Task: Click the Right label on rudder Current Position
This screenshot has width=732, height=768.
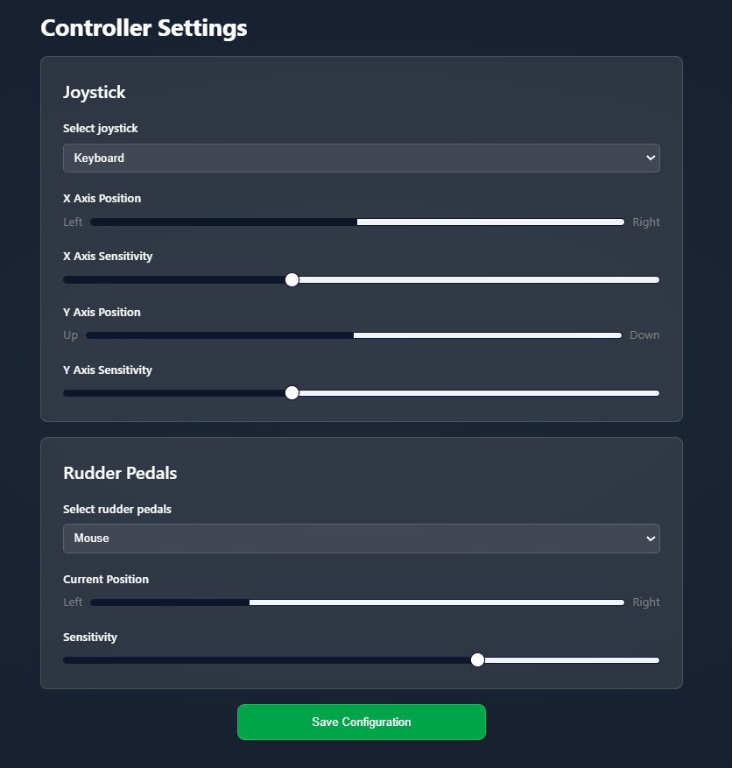Action: click(x=645, y=602)
